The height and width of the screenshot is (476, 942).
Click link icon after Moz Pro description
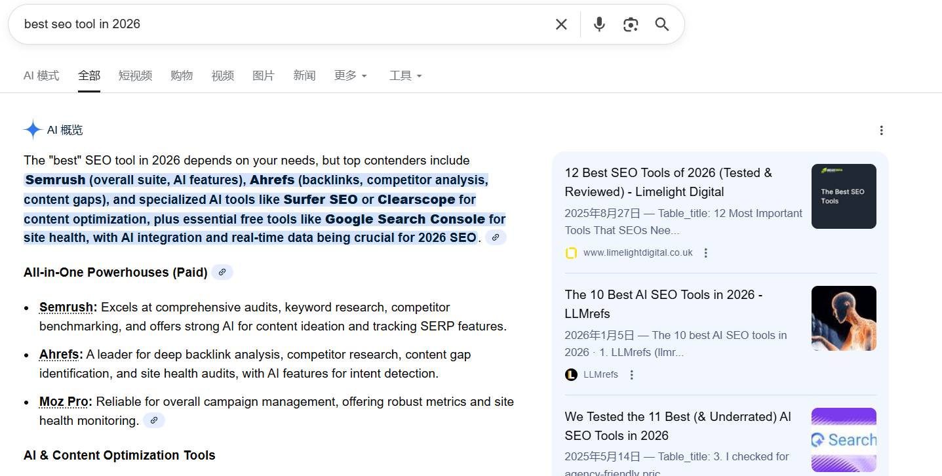154,420
